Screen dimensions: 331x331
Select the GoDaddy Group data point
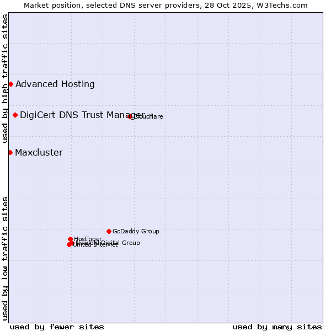[109, 231]
